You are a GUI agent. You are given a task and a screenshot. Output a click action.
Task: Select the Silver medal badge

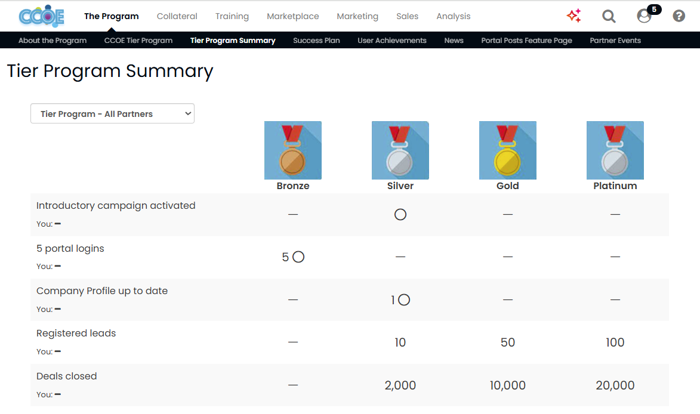[400, 150]
